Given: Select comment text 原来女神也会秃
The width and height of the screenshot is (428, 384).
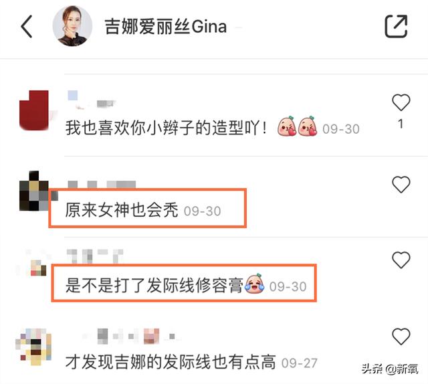Looking at the screenshot, I should (122, 210).
